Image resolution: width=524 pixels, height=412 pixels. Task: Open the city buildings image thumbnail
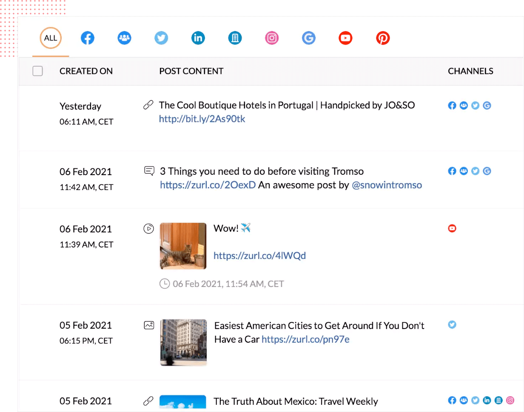click(183, 343)
